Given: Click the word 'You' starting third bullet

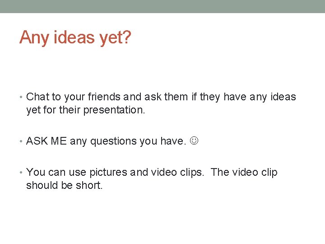Looking at the screenshot, I should point(36,172).
